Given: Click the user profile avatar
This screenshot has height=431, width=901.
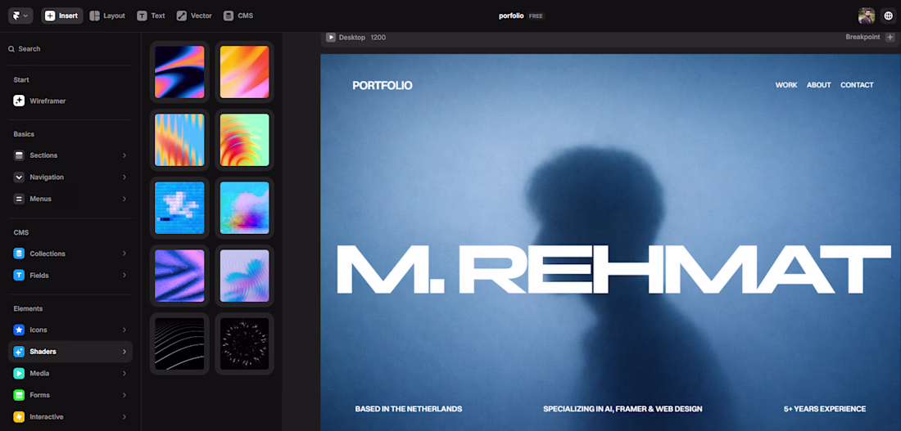Looking at the screenshot, I should (x=867, y=16).
